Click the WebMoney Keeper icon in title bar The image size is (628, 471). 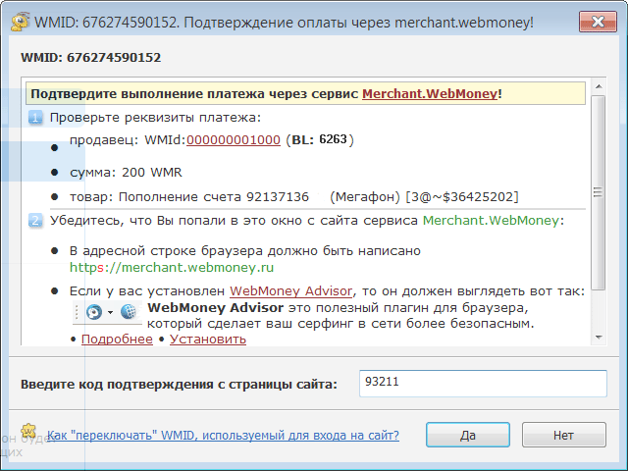[20, 22]
